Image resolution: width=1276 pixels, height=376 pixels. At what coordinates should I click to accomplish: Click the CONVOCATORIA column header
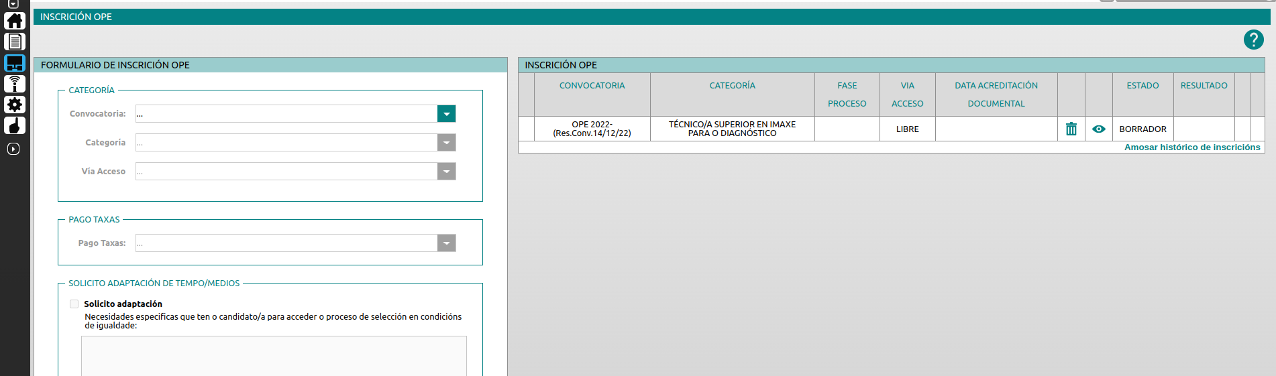(x=592, y=86)
